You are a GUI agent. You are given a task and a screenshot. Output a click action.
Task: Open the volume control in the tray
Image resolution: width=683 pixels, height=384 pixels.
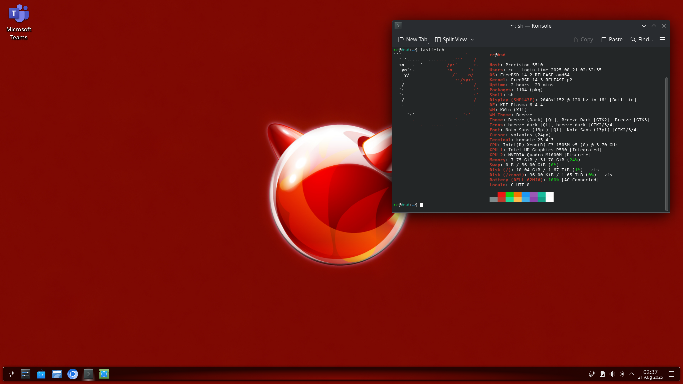(x=612, y=374)
